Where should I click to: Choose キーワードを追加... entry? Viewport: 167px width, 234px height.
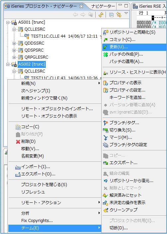134,98
